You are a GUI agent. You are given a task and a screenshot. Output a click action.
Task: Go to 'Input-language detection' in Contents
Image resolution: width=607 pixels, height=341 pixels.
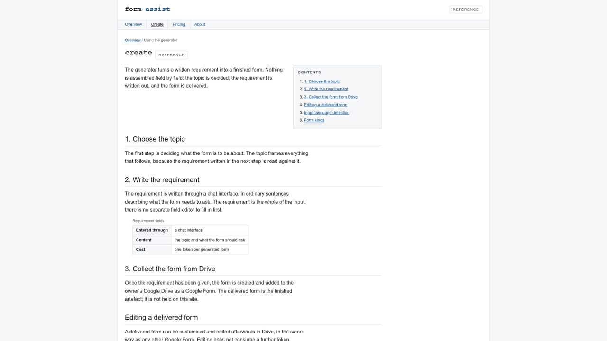tap(327, 113)
